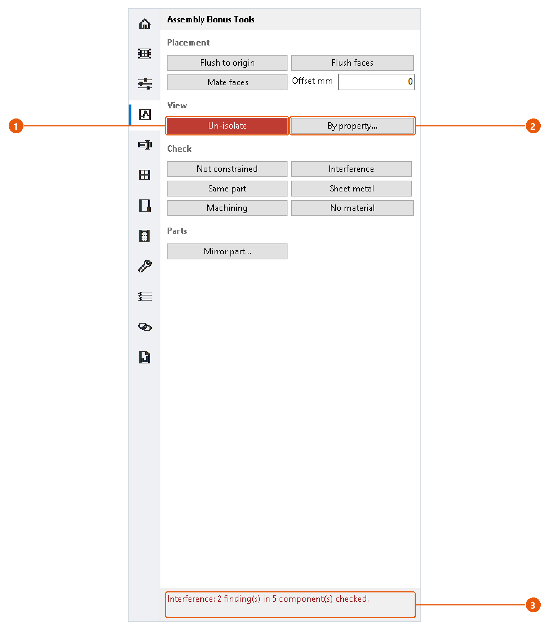549x630 pixels.
Task: Run the Sheet metal check
Action: 351,189
